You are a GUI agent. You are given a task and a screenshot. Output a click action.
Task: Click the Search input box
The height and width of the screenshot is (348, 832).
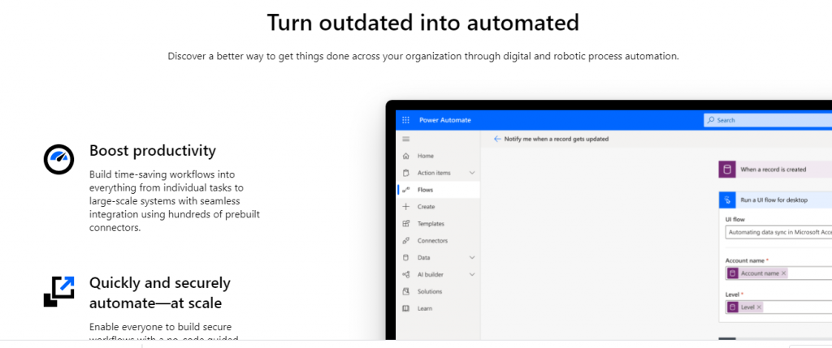[x=768, y=120]
